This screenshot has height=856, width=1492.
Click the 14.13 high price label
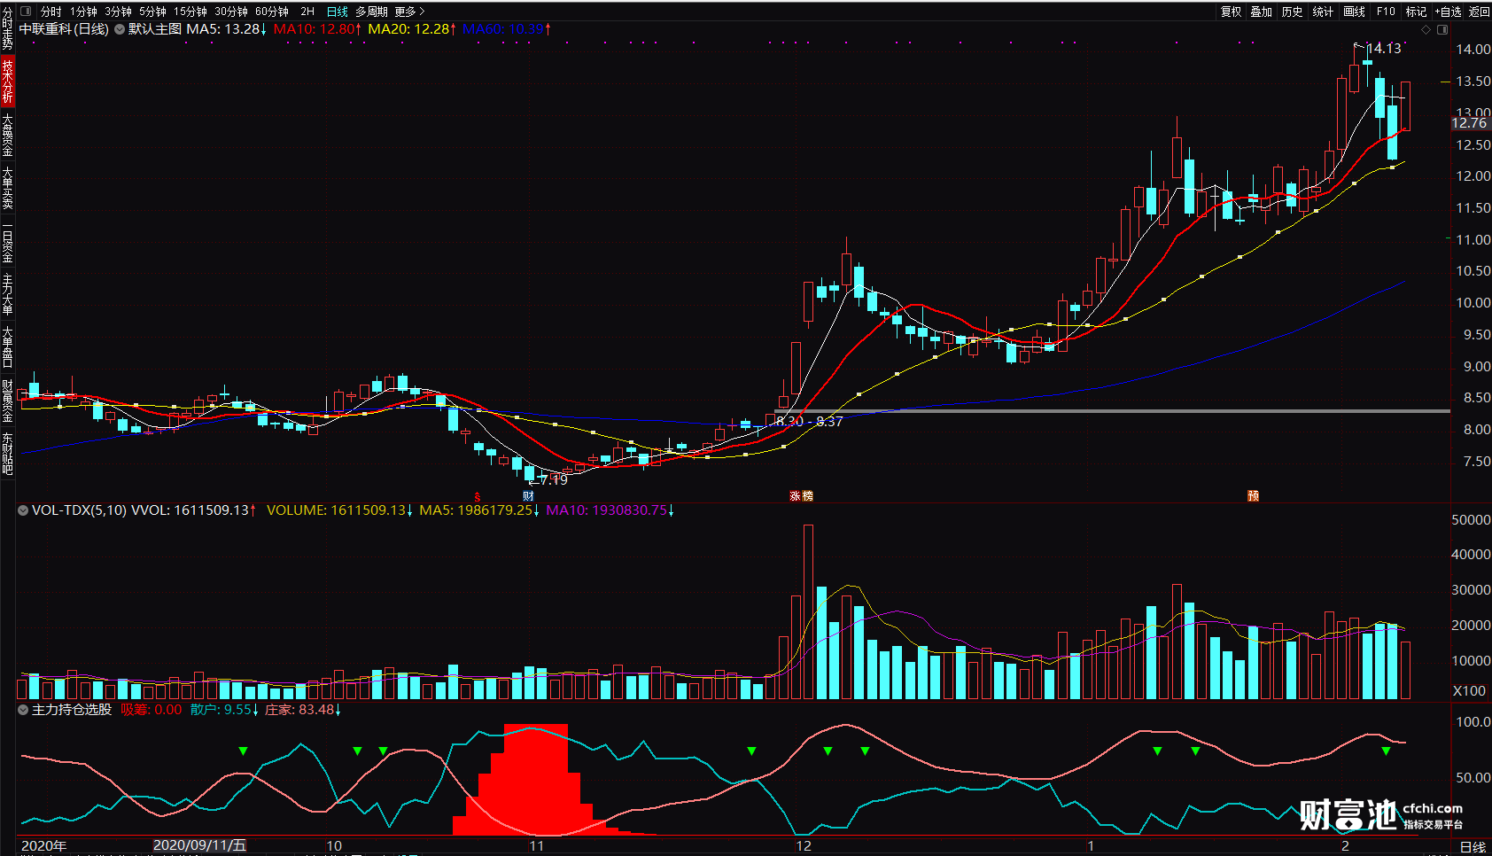(x=1384, y=49)
